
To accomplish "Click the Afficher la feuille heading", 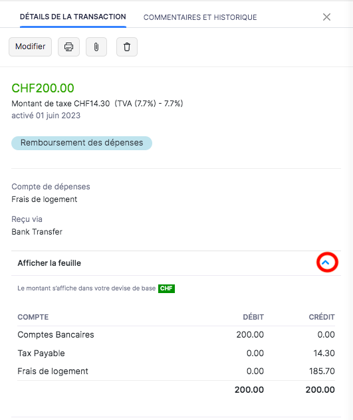I will pyautogui.click(x=49, y=263).
